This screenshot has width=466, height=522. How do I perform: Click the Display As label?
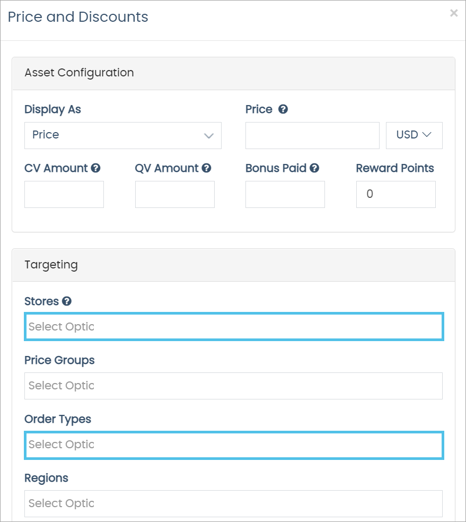tap(52, 109)
